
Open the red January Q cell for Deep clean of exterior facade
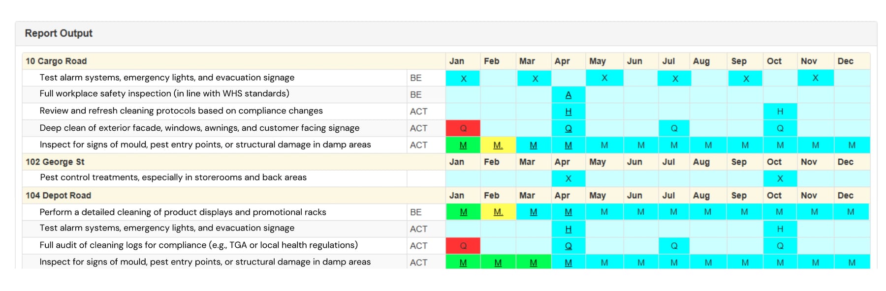[x=463, y=128]
